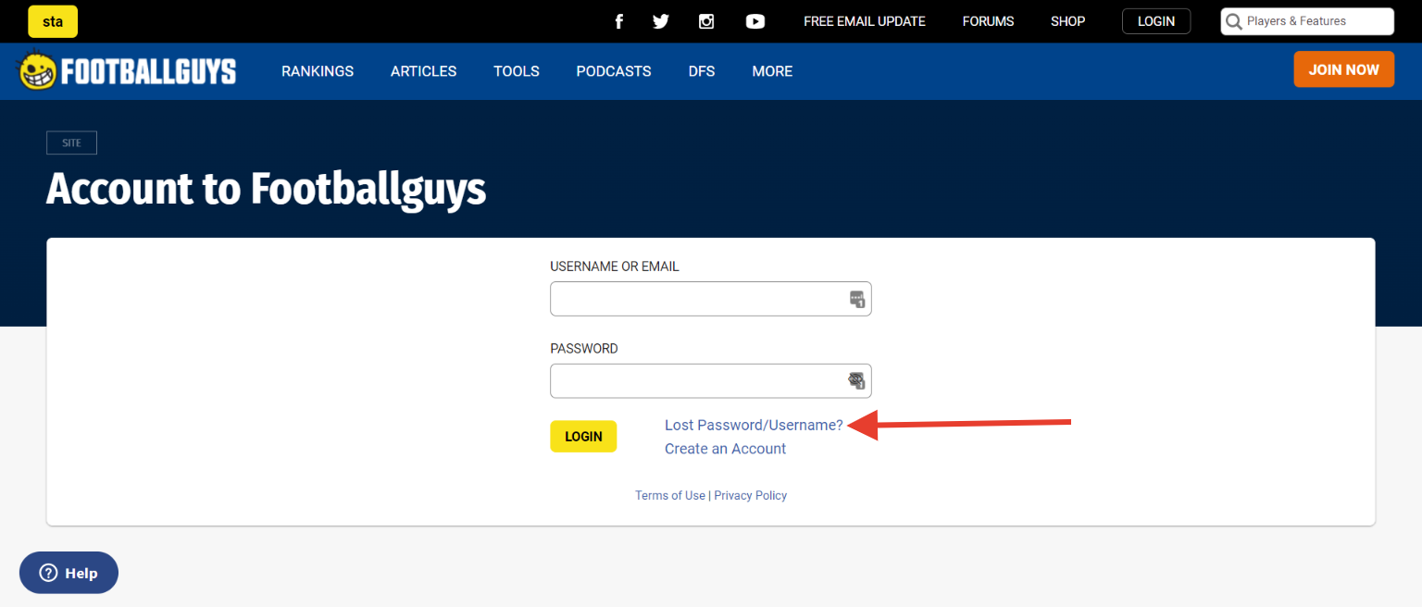Visit the Shop link

1067,21
